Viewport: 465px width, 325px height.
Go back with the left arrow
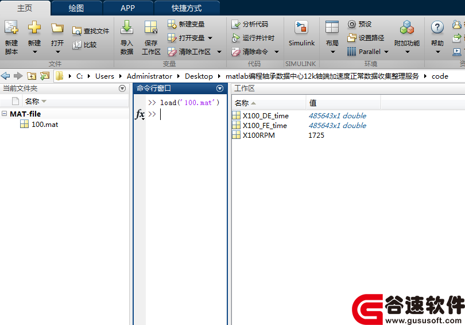click(x=5, y=76)
